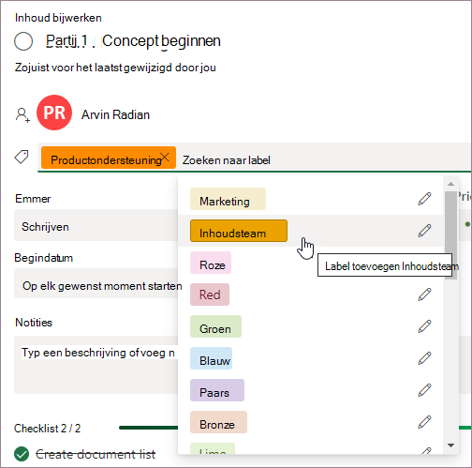Open the Emmer dropdown showing Schrijven
Viewport: 472px width, 468px height.
[x=96, y=226]
